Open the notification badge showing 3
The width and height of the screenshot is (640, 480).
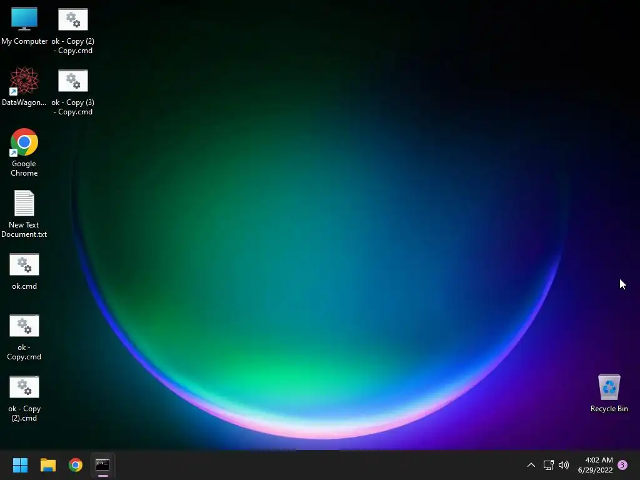point(622,465)
